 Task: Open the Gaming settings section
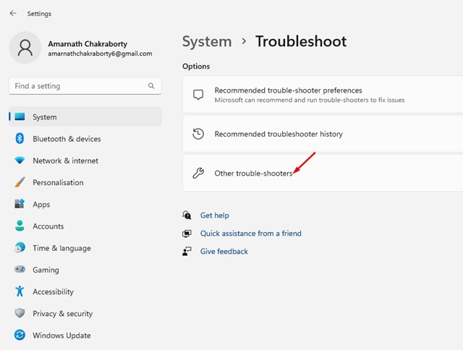click(x=46, y=270)
